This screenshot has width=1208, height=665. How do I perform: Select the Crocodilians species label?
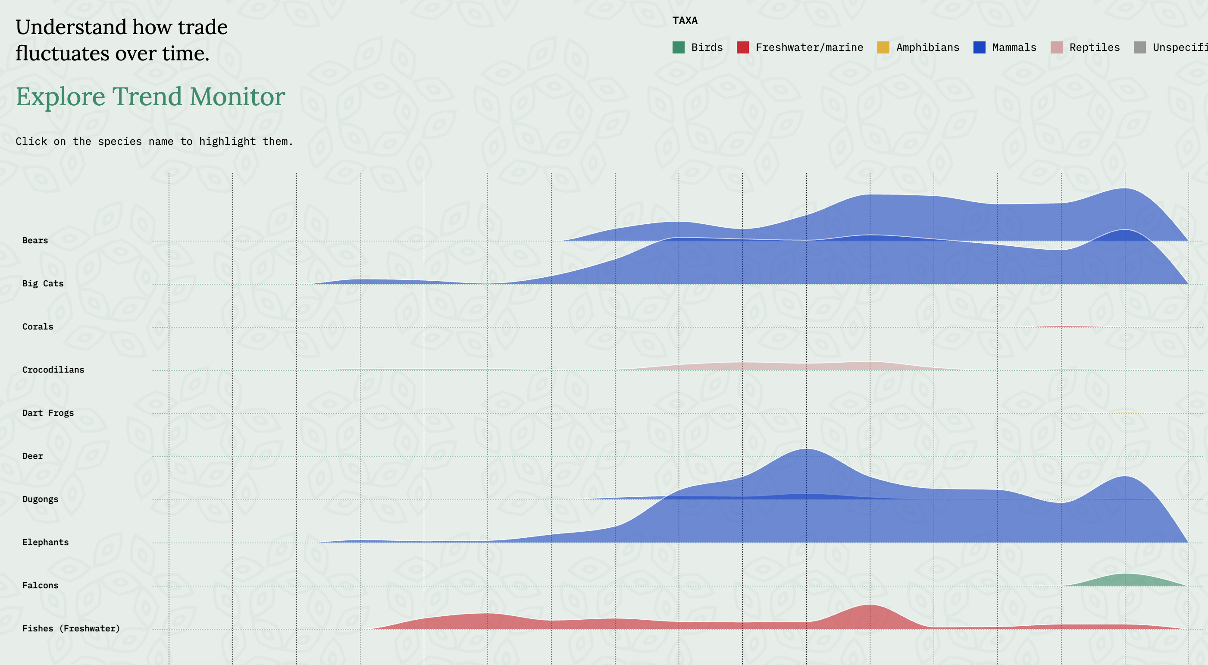(53, 370)
